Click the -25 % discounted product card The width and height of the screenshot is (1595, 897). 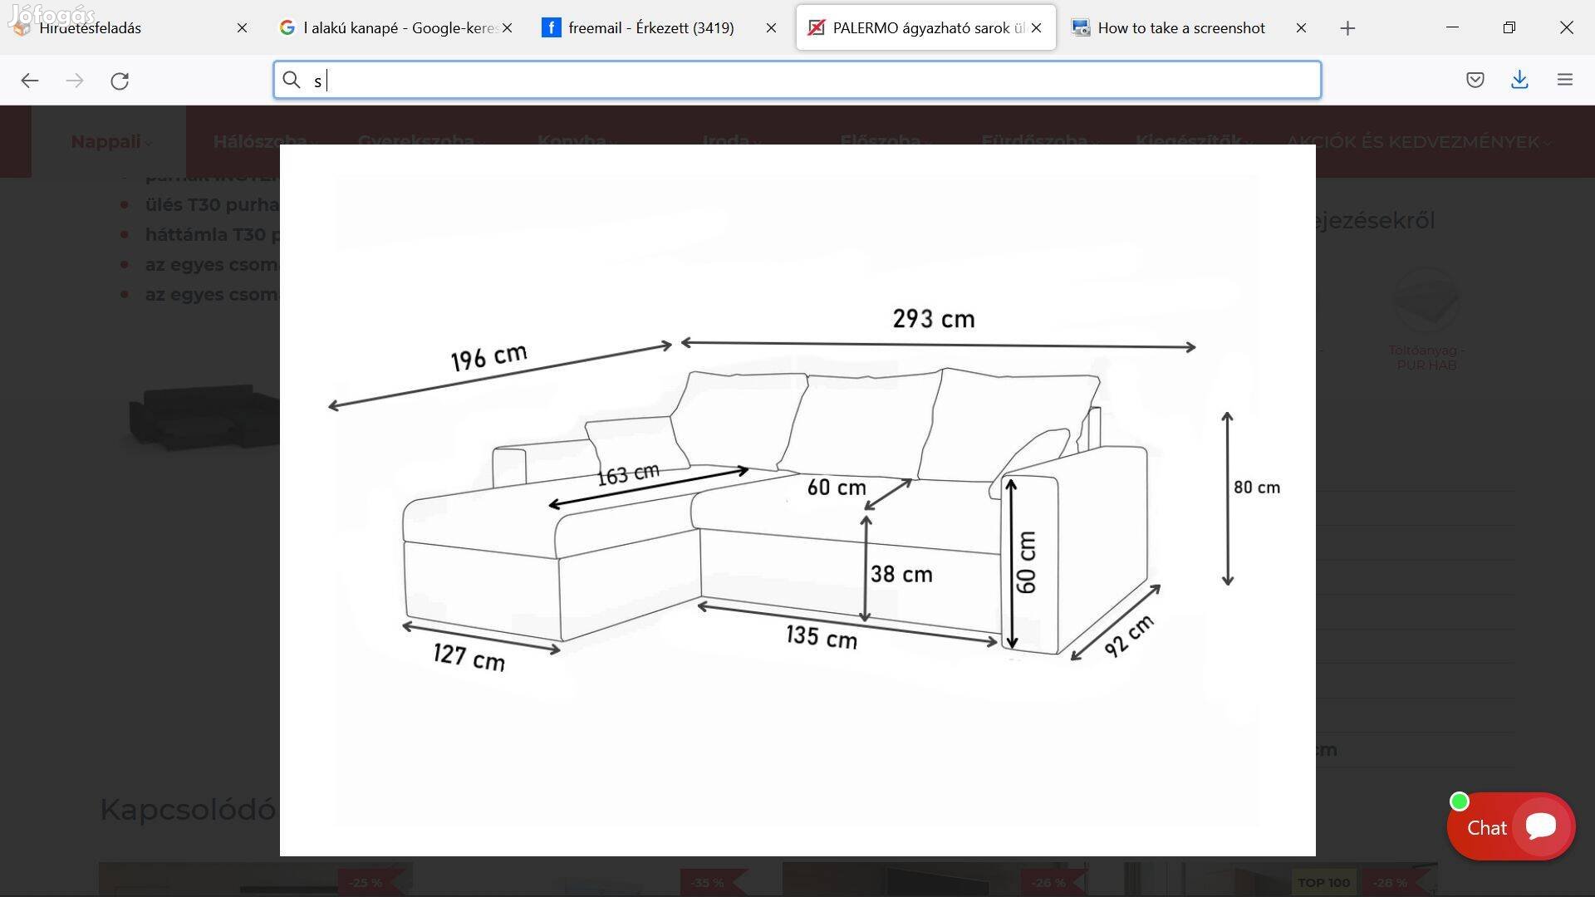256,879
